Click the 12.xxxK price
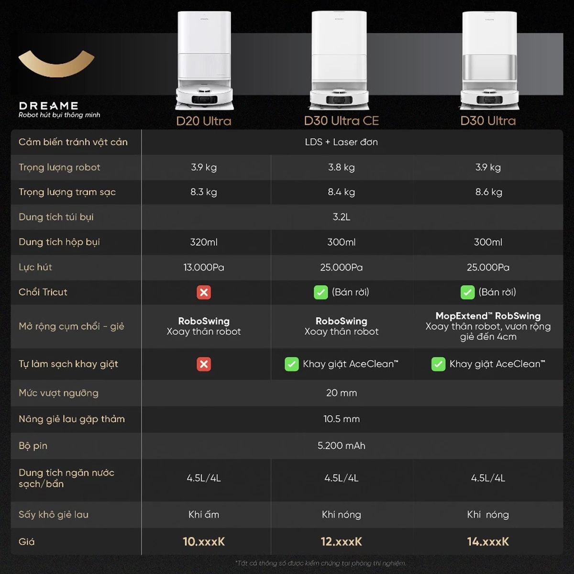This screenshot has width=574, height=574. tap(342, 541)
